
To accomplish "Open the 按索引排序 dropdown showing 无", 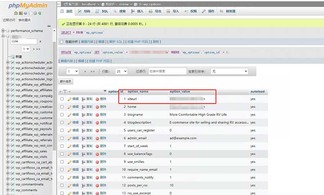I will pos(229,71).
